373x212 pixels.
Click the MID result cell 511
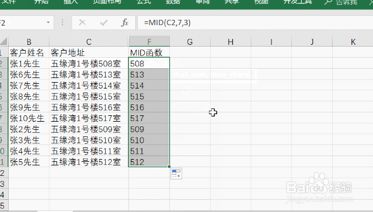coord(149,151)
